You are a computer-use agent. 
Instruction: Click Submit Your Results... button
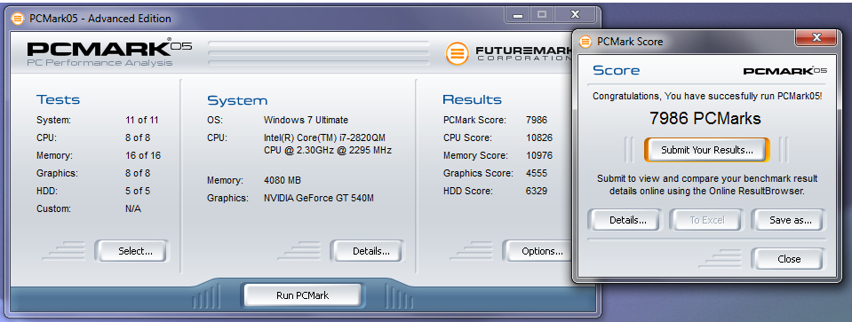point(707,150)
